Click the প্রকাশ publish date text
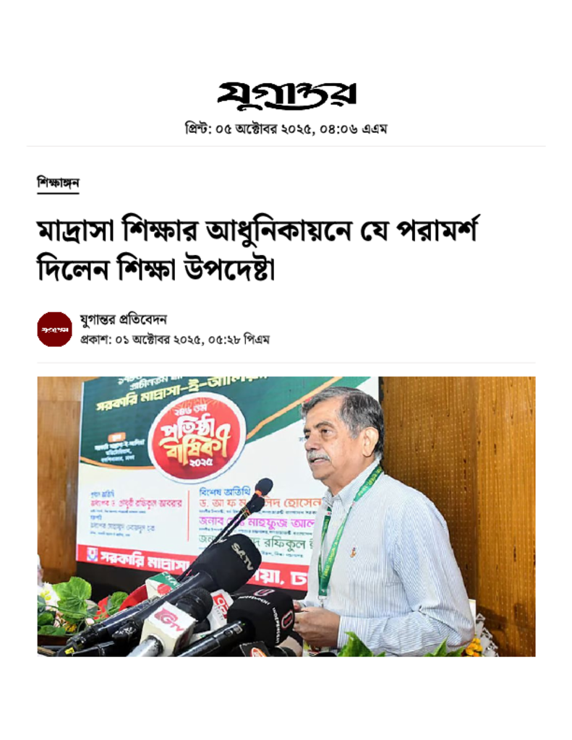This screenshot has width=572, height=740. (175, 340)
